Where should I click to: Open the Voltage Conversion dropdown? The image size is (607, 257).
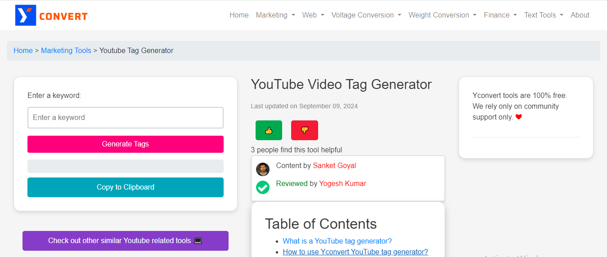(x=366, y=15)
